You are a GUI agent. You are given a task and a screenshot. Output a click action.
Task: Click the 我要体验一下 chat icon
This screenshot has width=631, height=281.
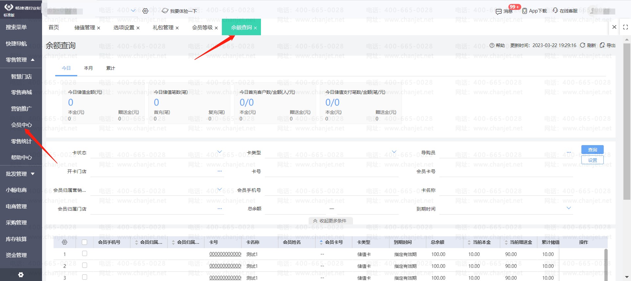(x=165, y=11)
